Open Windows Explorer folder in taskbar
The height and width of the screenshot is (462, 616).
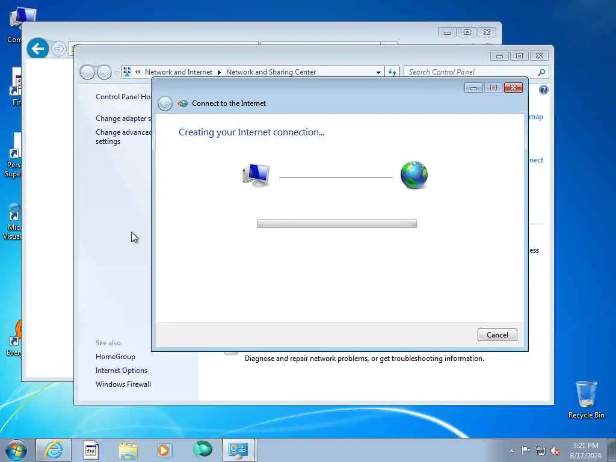click(128, 450)
